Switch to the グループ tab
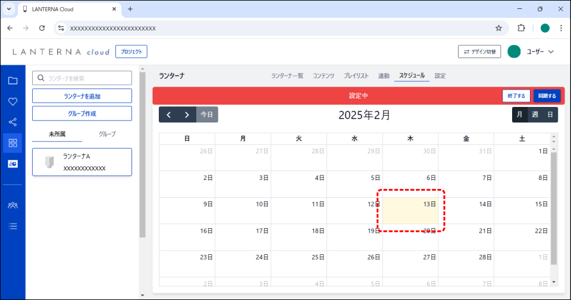This screenshot has height=300, width=571. [x=107, y=134]
